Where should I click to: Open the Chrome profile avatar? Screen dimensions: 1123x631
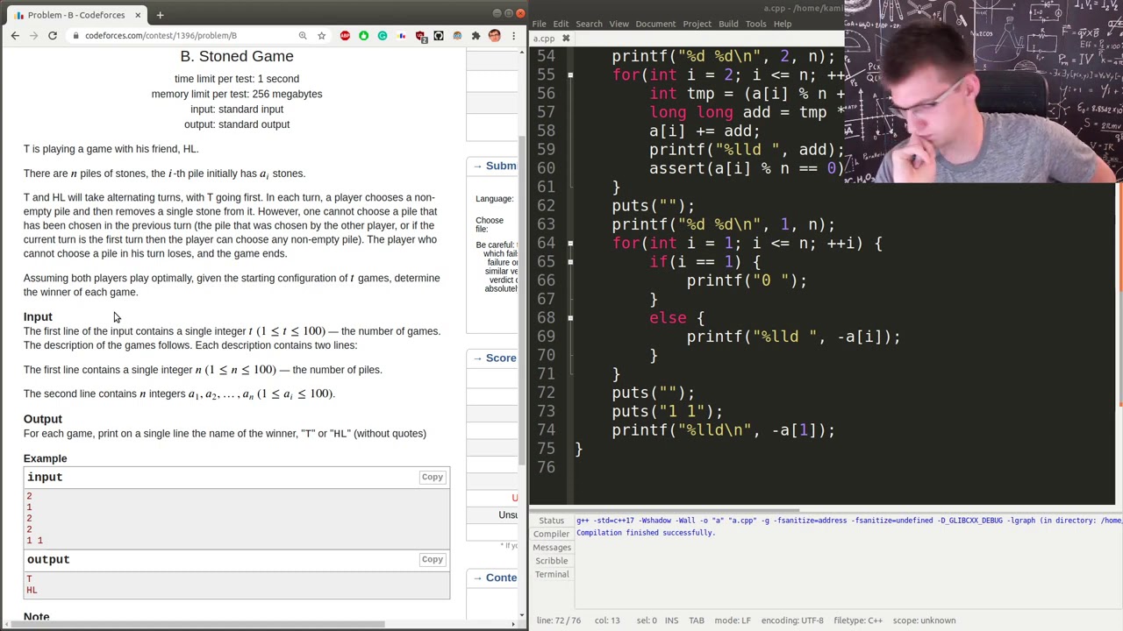(x=494, y=36)
